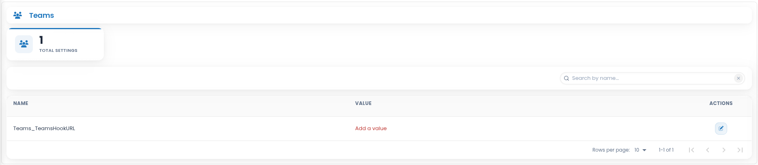Screen dimensions: 758x165
Task: Select the Total Settings summary card
Action: (55, 45)
